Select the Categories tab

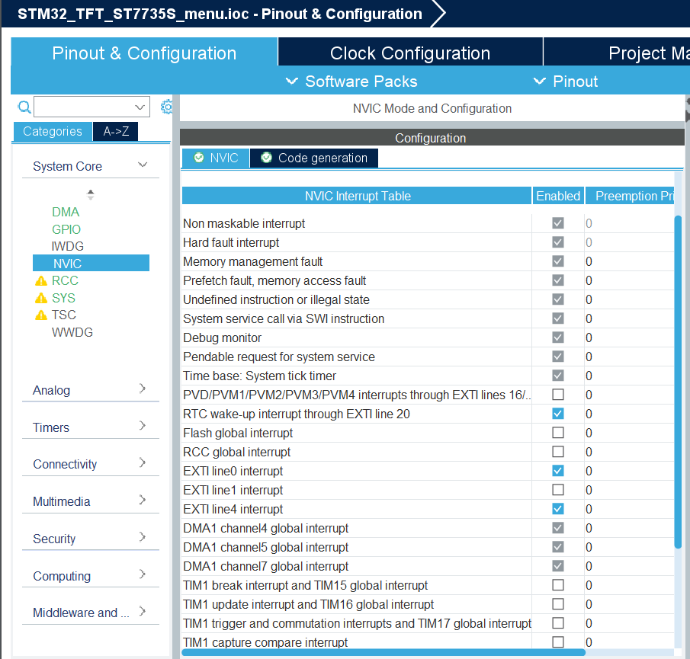pyautogui.click(x=53, y=132)
